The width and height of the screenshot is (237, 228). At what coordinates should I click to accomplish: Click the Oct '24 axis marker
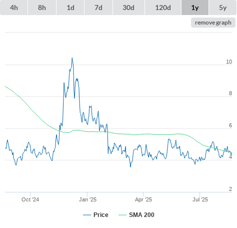click(30, 199)
